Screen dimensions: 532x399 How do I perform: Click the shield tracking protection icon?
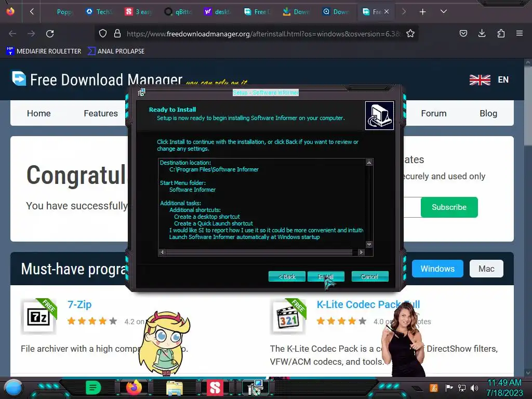[103, 34]
